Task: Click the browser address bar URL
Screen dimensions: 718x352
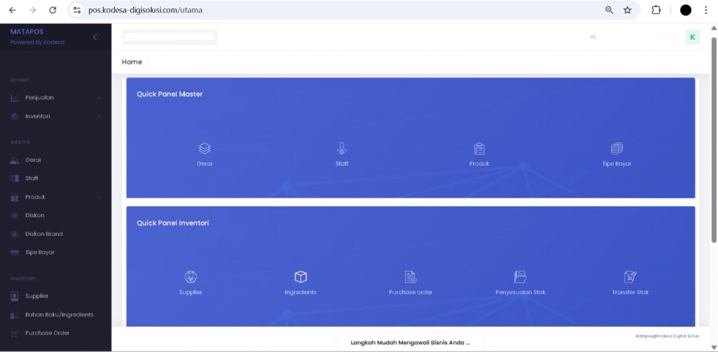Action: pos(145,10)
